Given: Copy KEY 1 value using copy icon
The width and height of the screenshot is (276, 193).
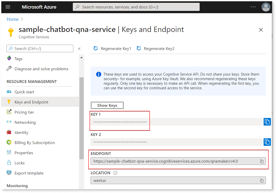Looking at the screenshot, I should point(267,121).
